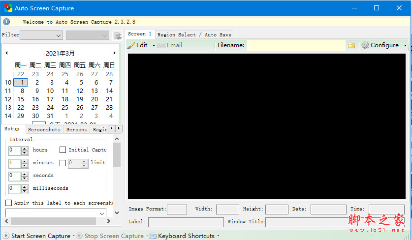Click the 2021年3月 calendar title
The width and height of the screenshot is (412, 240).
(60, 53)
